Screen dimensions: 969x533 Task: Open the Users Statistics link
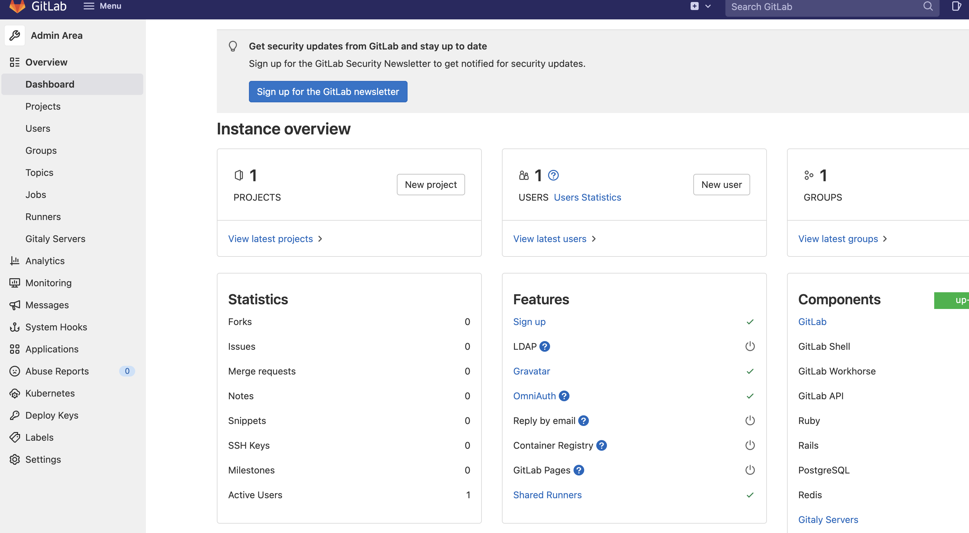(587, 197)
